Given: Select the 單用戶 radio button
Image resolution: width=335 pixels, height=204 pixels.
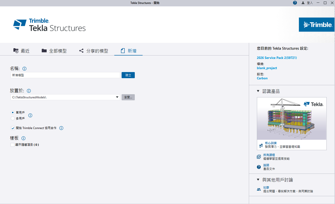Looking at the screenshot, I should pos(13,112).
